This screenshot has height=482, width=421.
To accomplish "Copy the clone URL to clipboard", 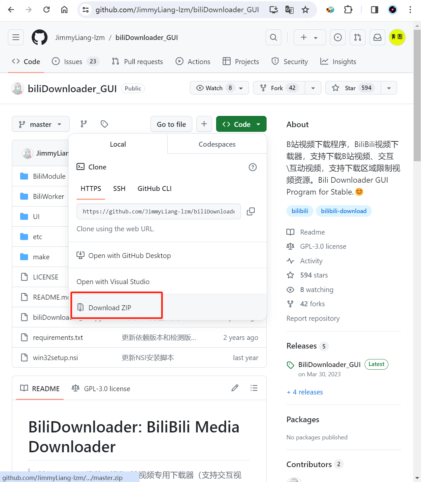I will point(251,211).
